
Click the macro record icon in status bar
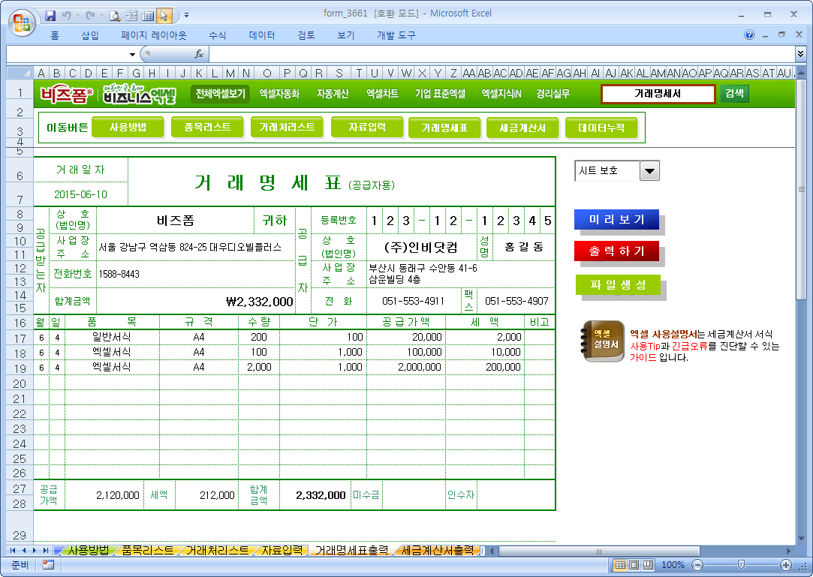[x=49, y=565]
